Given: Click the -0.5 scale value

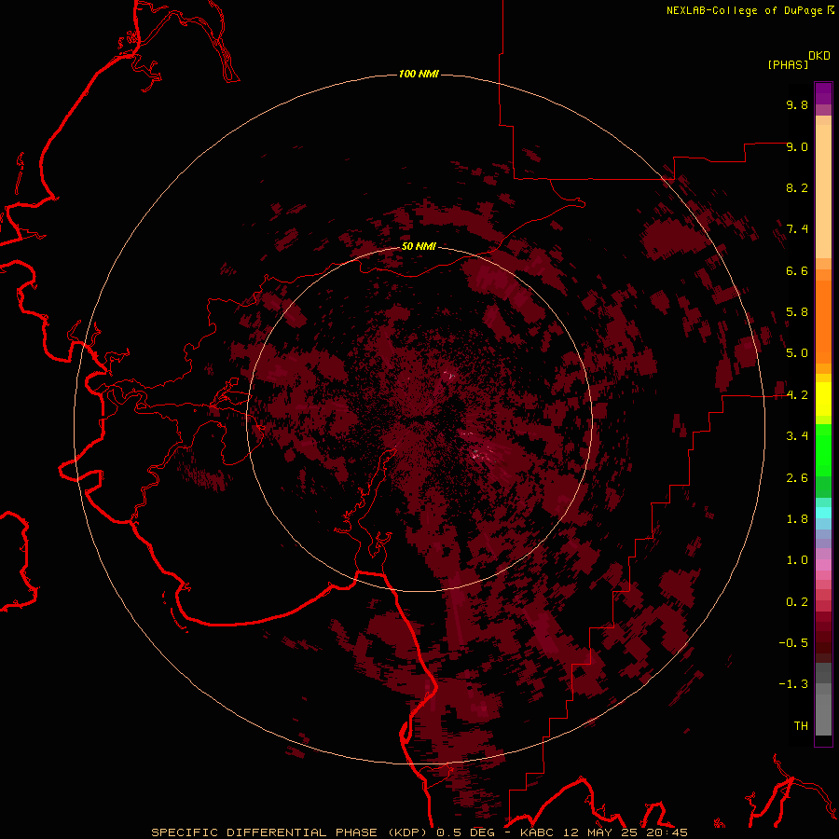Looking at the screenshot, I should click(793, 643).
